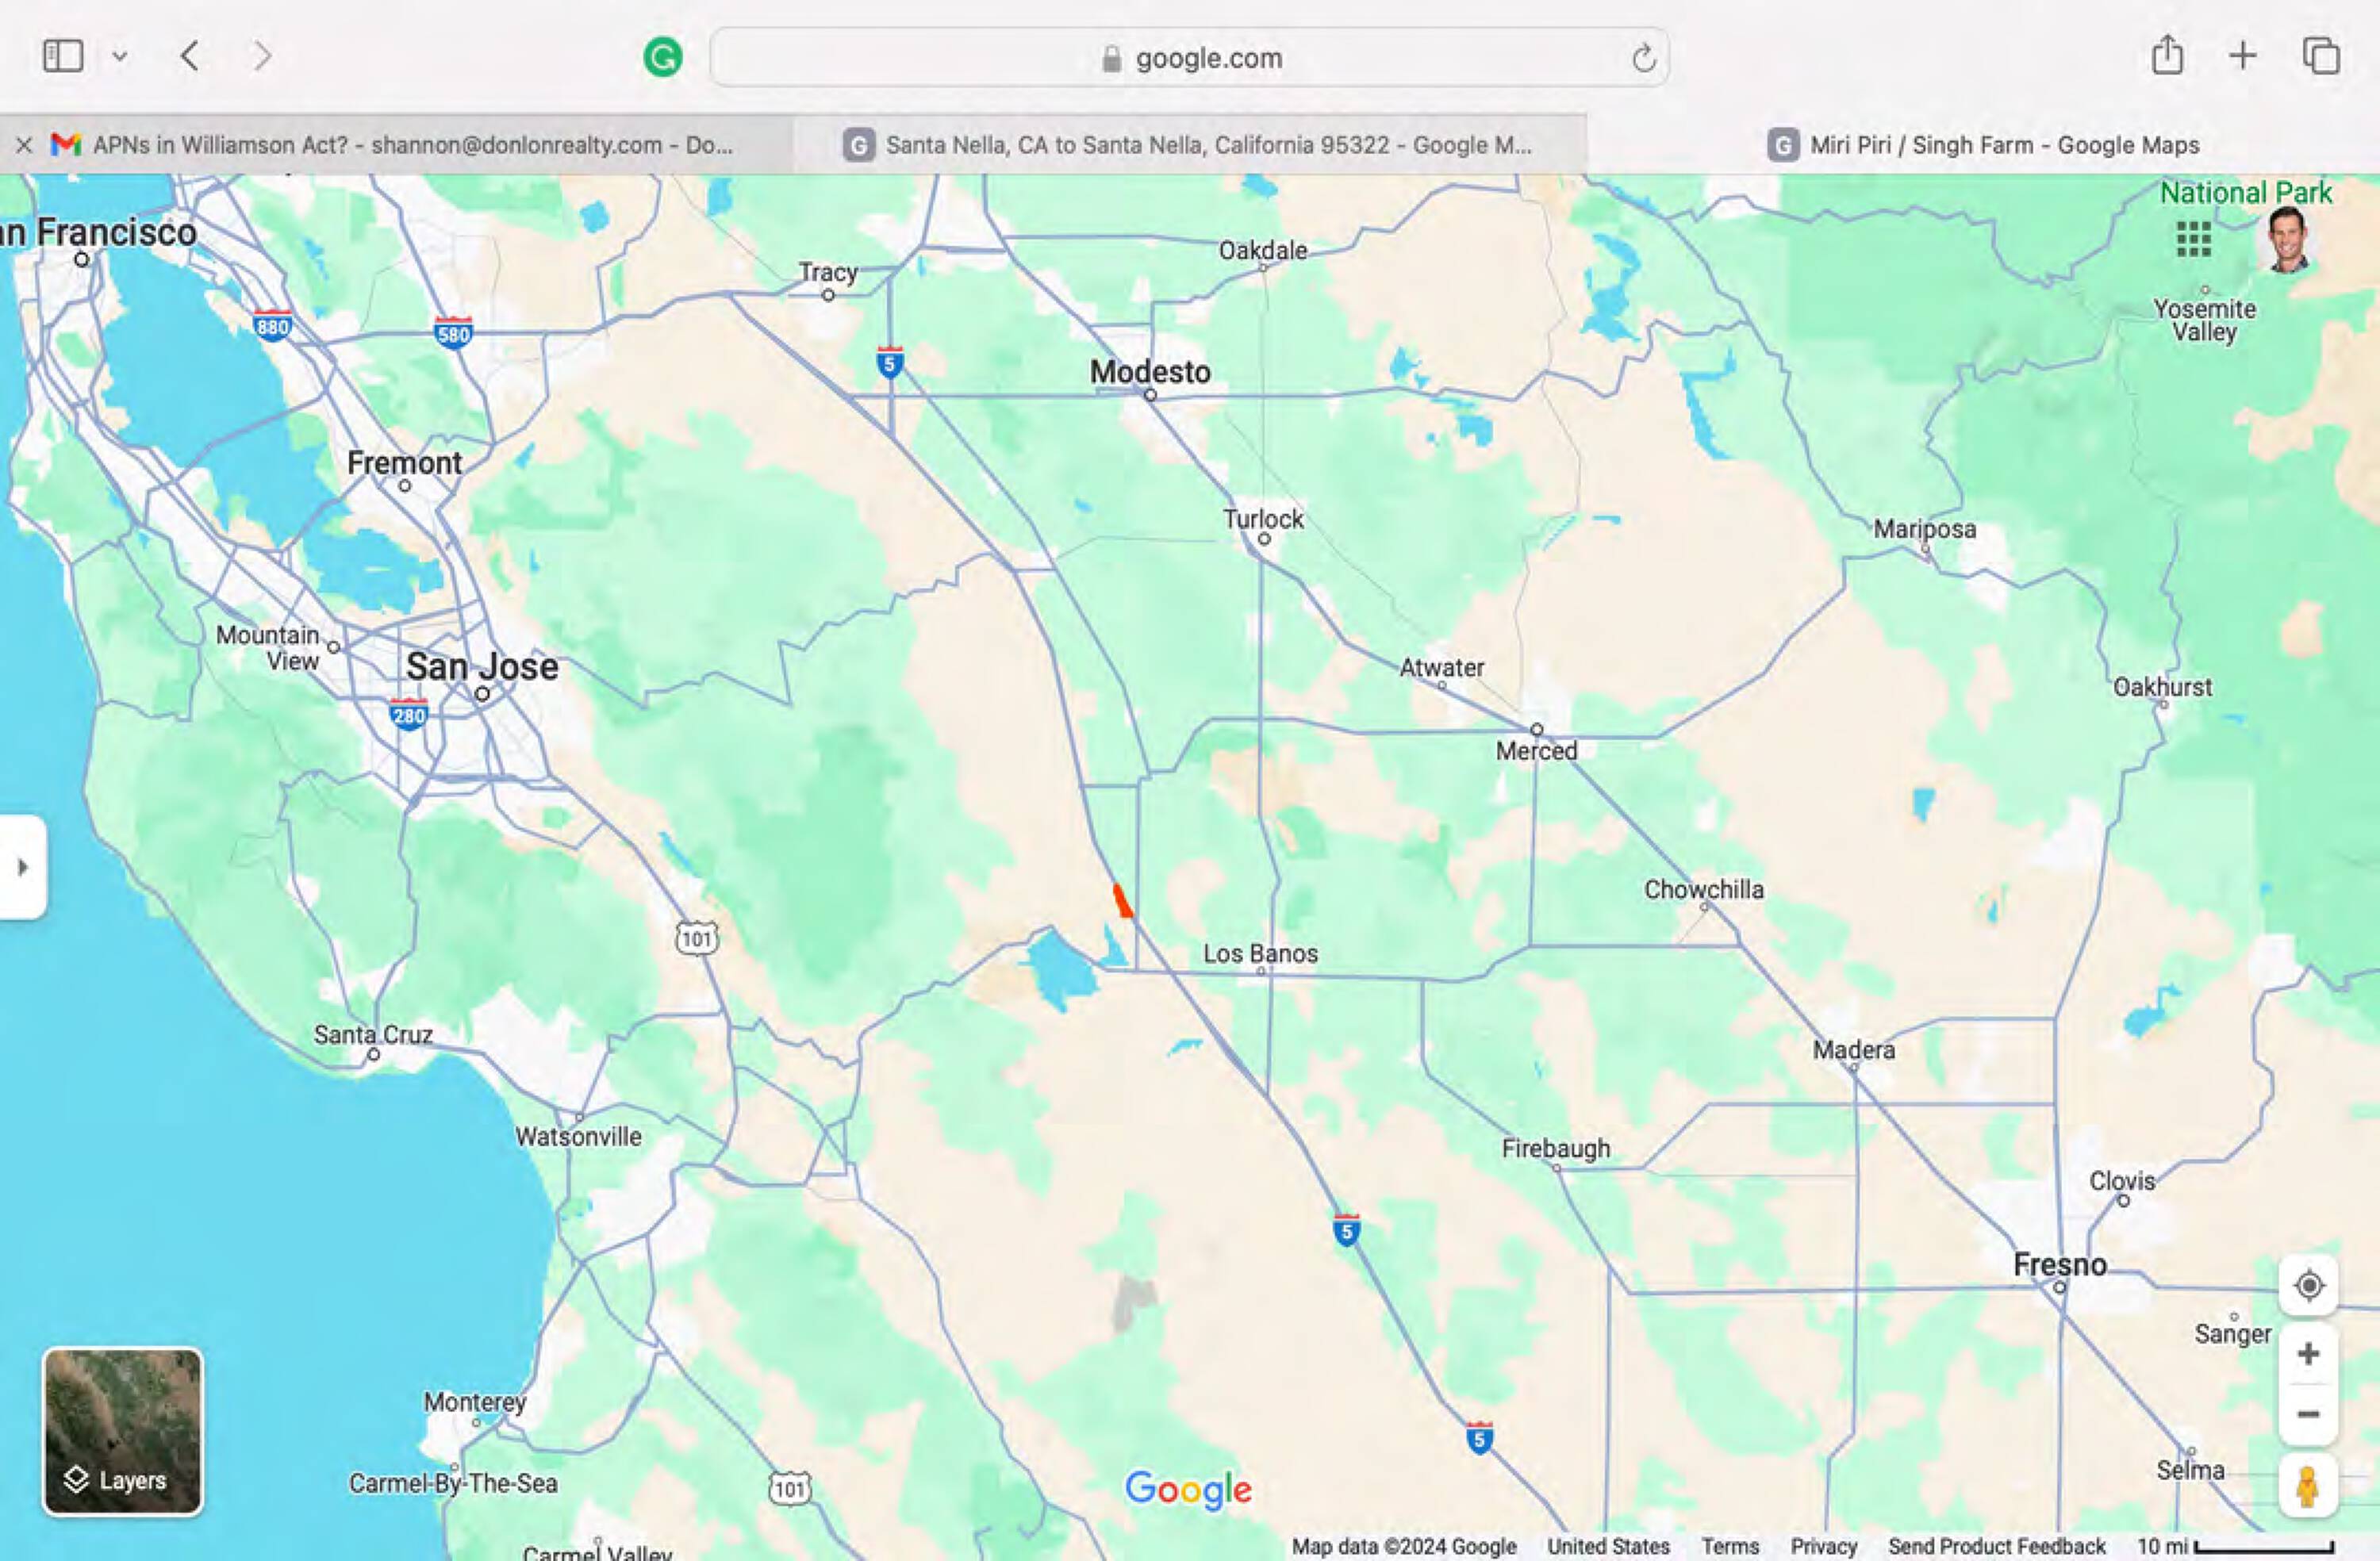Open the Share menu icon
2380x1561 pixels.
[2167, 55]
